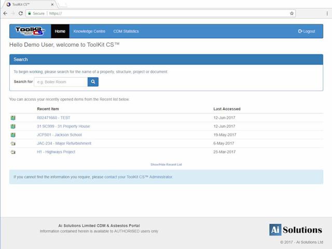Image resolution: width=332 pixels, height=249 pixels.
Task: Click the 6-May-2017 date cell
Action: point(224,143)
